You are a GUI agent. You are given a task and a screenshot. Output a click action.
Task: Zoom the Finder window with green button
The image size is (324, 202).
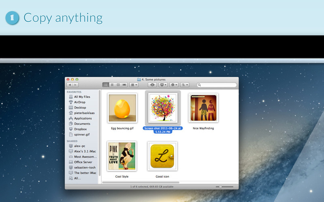point(77,79)
